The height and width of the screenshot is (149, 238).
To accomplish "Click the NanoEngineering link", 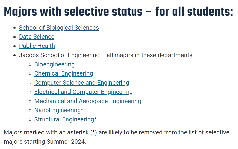I will pyautogui.click(x=57, y=110).
